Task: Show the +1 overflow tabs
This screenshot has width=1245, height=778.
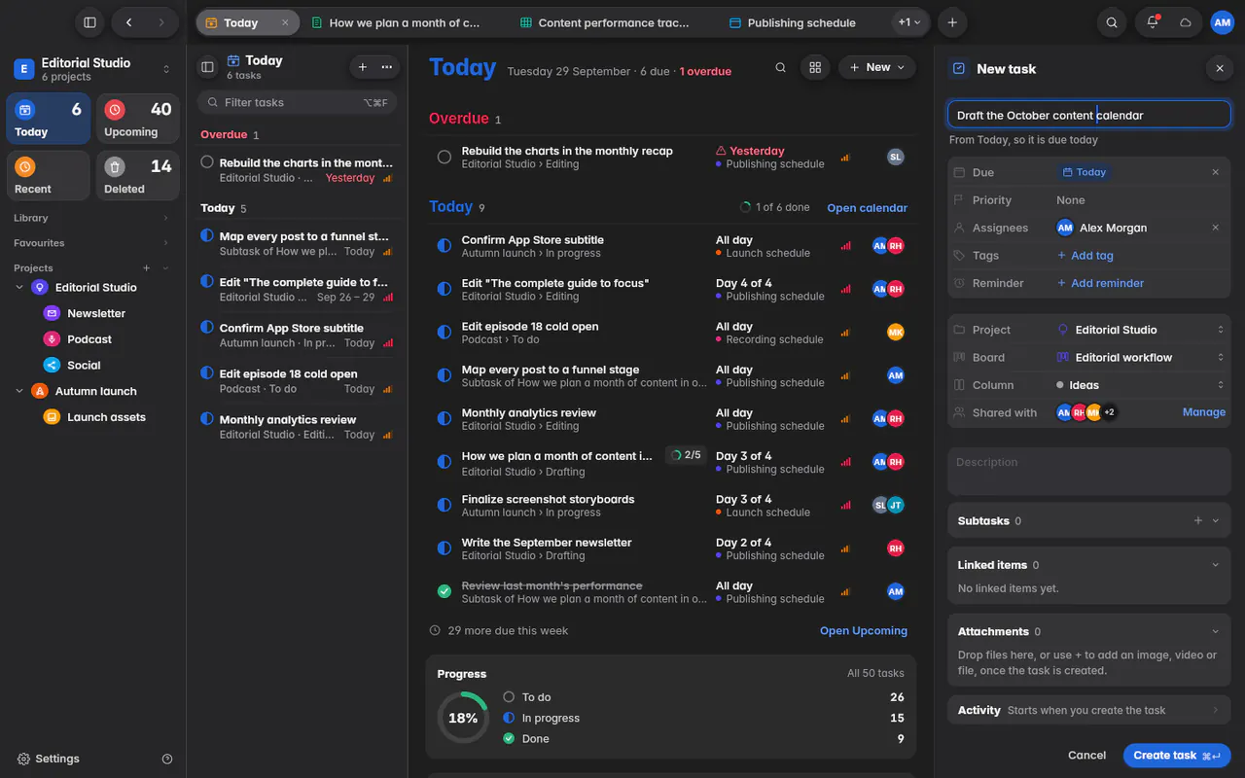Action: (909, 22)
